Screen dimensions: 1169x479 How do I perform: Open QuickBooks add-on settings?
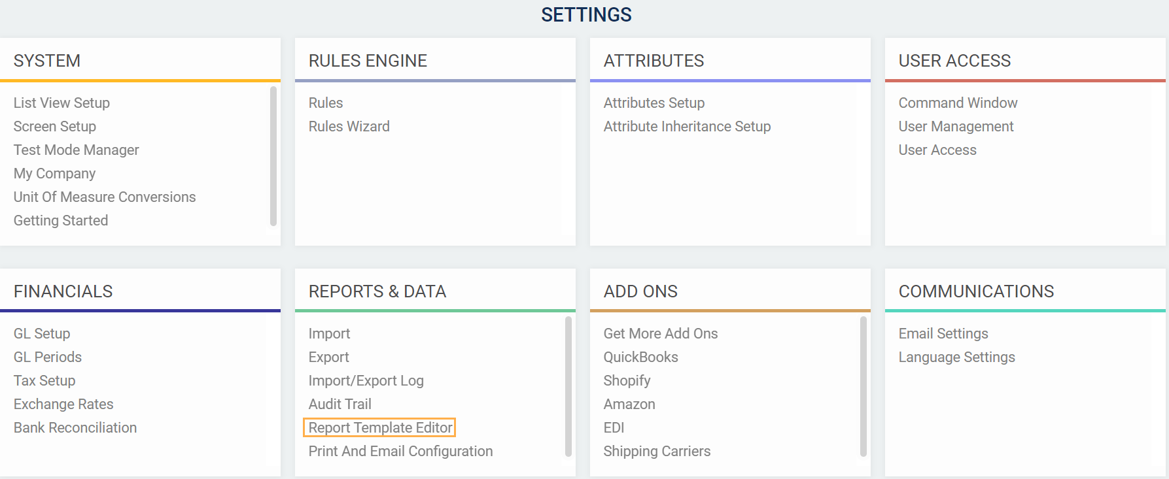coord(640,357)
